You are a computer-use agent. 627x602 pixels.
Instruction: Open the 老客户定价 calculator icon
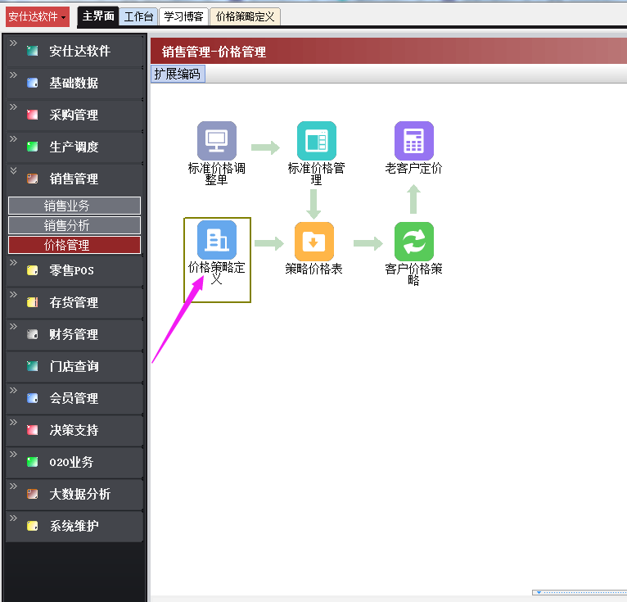pyautogui.click(x=414, y=141)
